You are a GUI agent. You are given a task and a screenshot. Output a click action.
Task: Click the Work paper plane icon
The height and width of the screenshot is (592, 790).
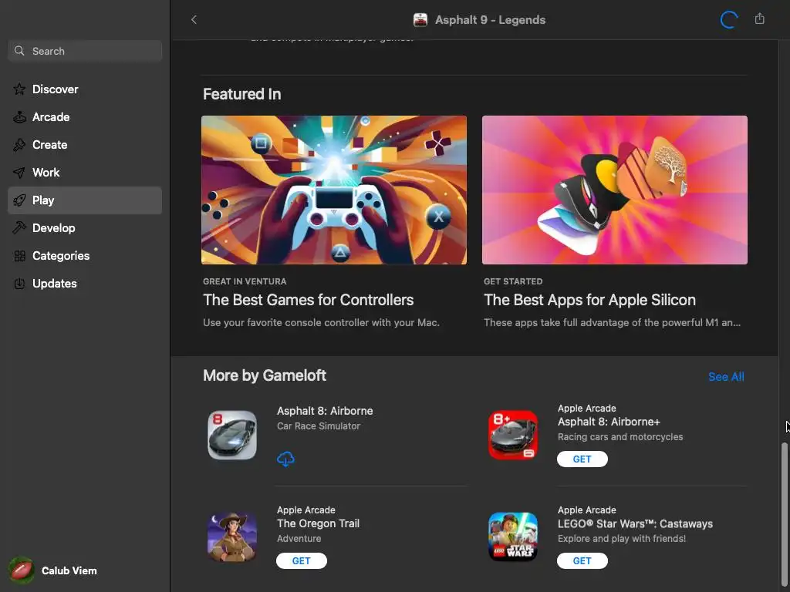tap(19, 173)
